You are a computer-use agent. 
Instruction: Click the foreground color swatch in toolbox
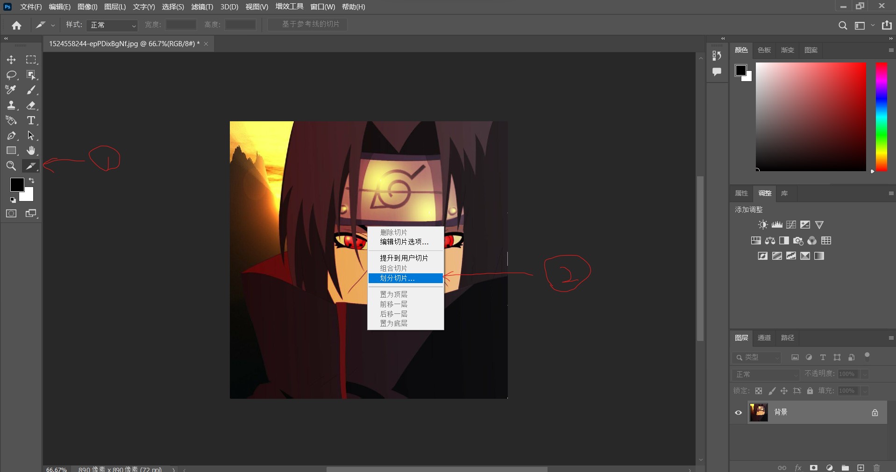pyautogui.click(x=16, y=184)
